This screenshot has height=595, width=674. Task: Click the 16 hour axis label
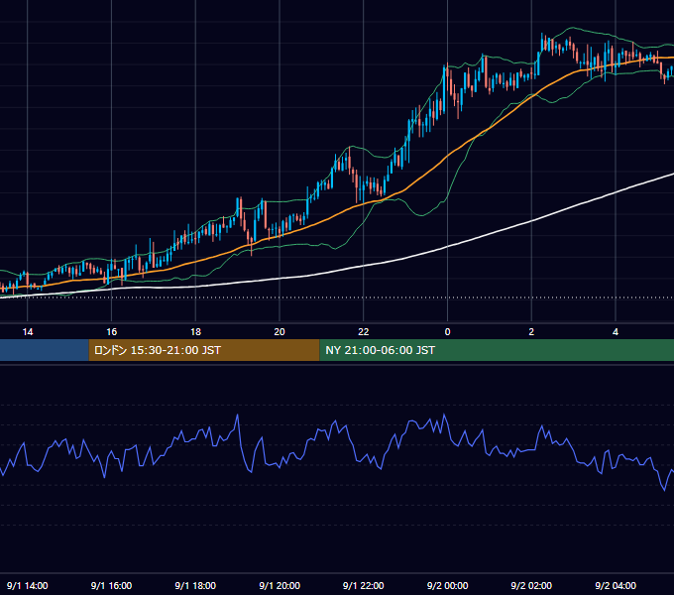click(111, 332)
